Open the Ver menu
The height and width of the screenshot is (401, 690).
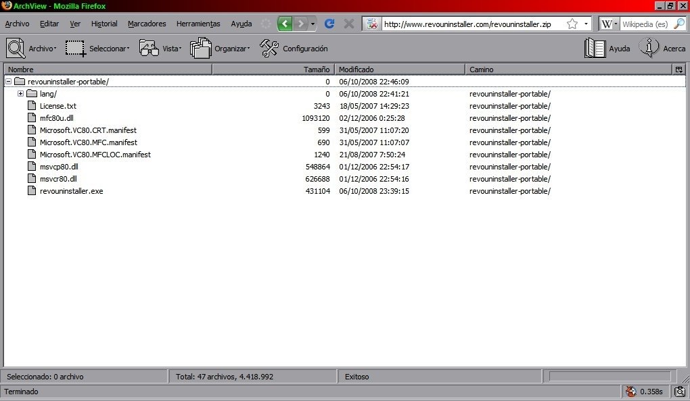point(75,24)
